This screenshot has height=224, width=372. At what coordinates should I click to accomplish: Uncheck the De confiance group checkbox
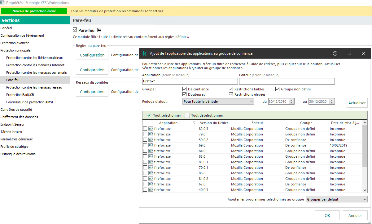[185, 89]
